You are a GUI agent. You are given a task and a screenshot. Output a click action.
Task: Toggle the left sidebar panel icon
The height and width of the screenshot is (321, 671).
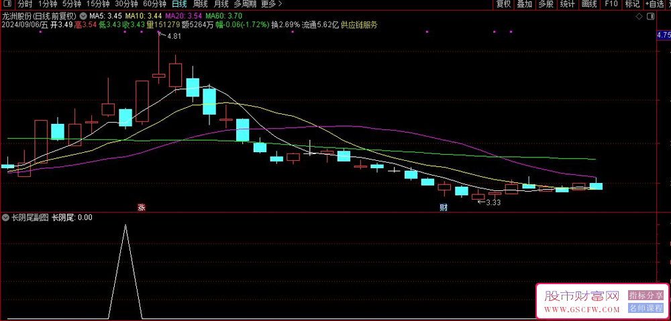coord(7,4)
